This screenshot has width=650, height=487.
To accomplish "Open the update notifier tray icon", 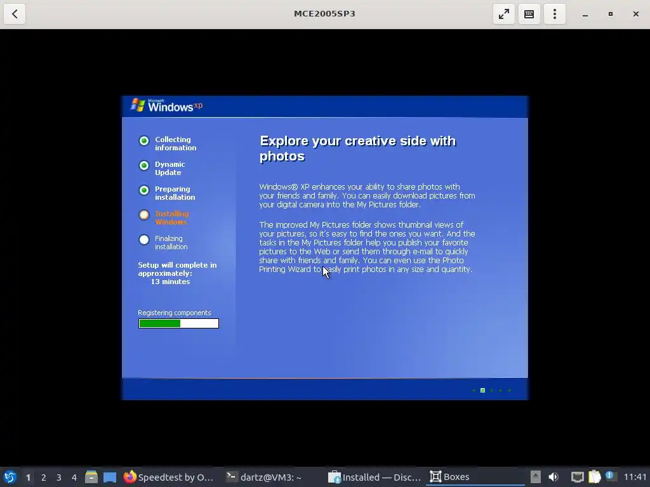I will [610, 476].
